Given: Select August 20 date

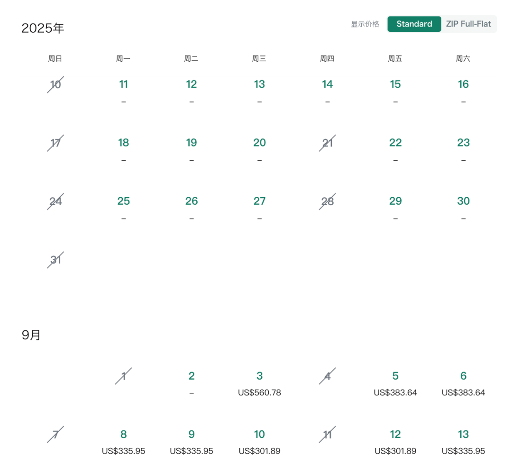Looking at the screenshot, I should (259, 150).
